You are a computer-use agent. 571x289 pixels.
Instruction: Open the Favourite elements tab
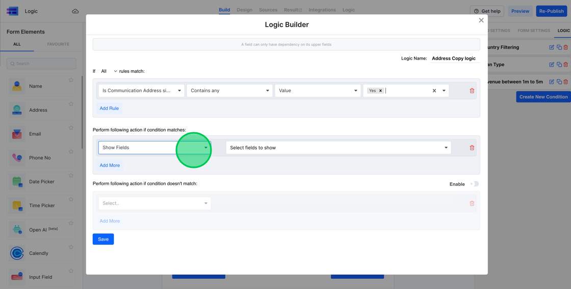[58, 44]
